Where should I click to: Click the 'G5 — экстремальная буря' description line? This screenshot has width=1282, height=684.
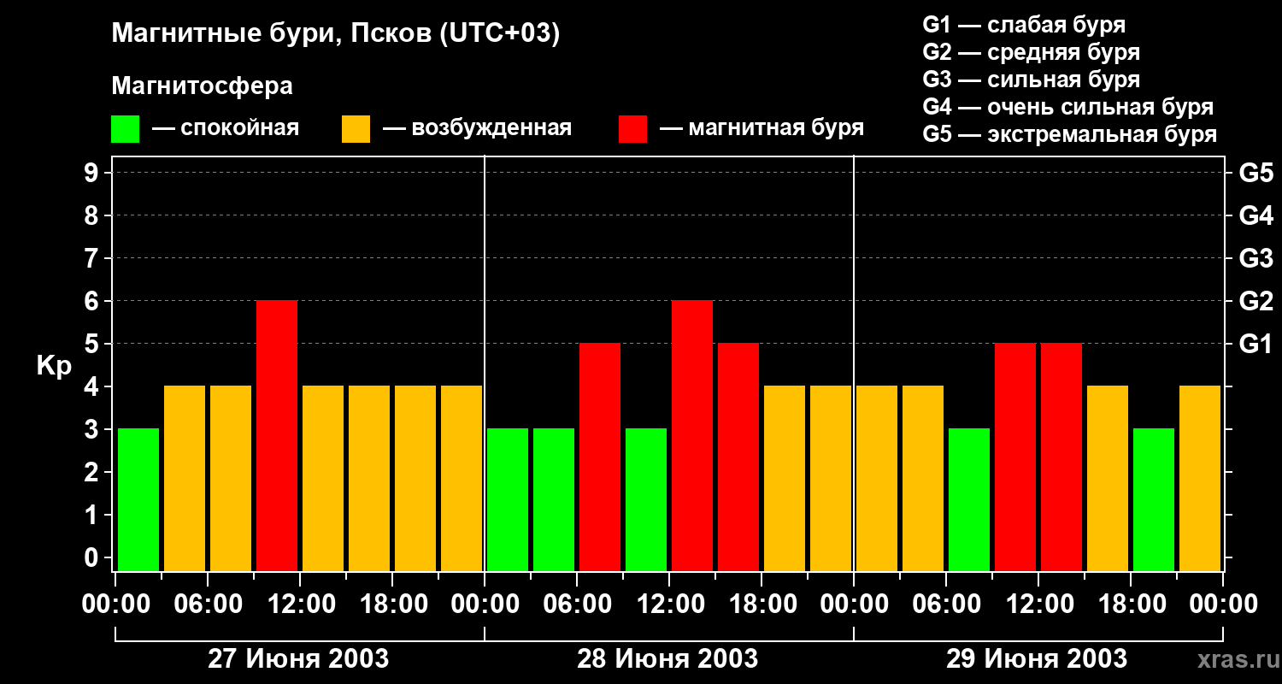pyautogui.click(x=1069, y=134)
